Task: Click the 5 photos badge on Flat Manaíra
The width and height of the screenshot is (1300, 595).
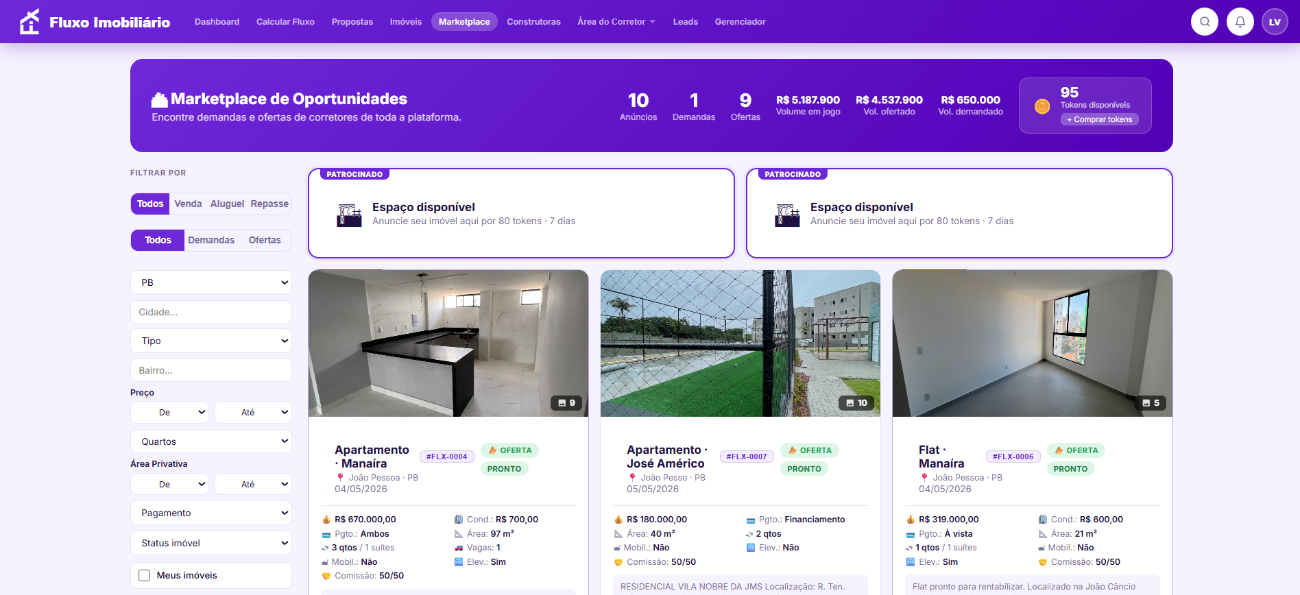Action: 1151,403
